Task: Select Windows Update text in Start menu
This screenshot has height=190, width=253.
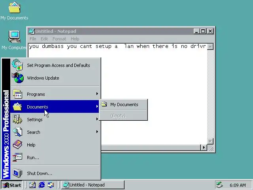Action: pos(43,78)
